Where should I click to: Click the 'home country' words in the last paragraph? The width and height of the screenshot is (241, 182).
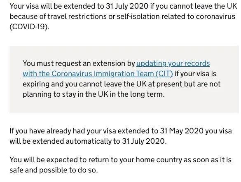pos(159,160)
